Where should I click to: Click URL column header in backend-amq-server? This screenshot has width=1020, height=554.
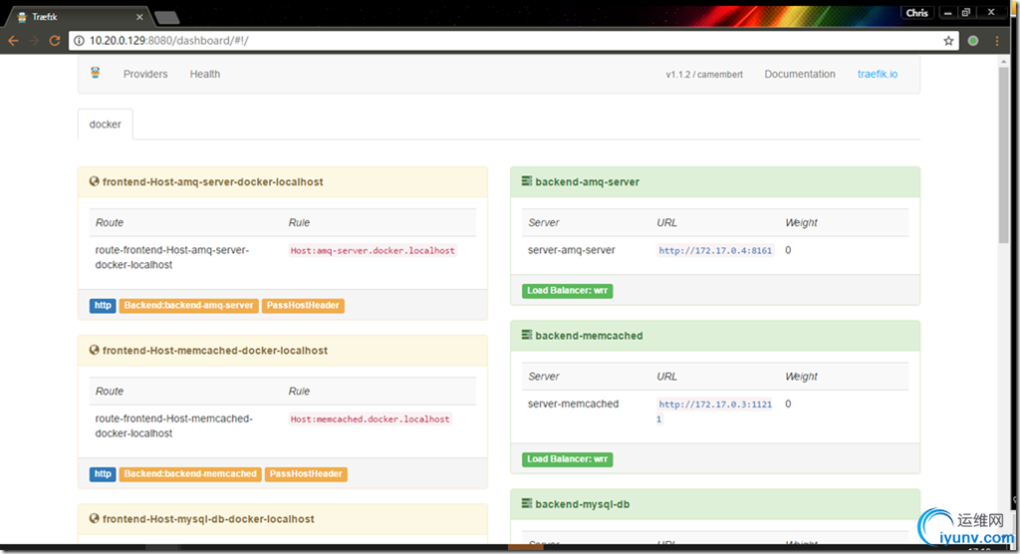point(666,222)
